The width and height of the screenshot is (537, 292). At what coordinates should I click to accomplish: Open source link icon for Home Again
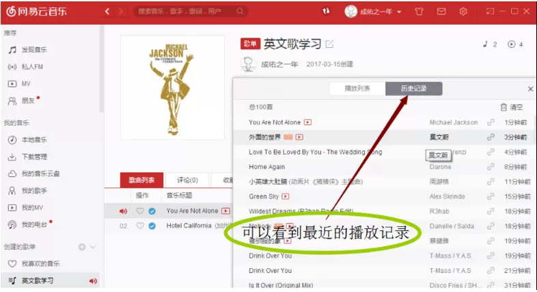tap(491, 167)
